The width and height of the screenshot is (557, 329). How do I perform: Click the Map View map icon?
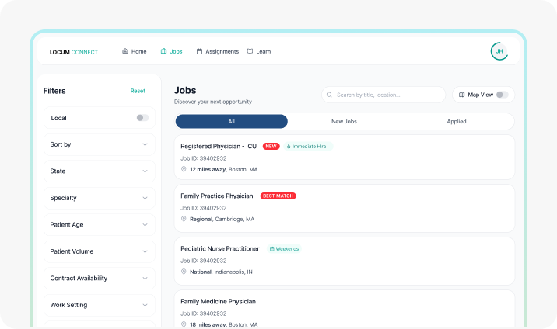(461, 95)
